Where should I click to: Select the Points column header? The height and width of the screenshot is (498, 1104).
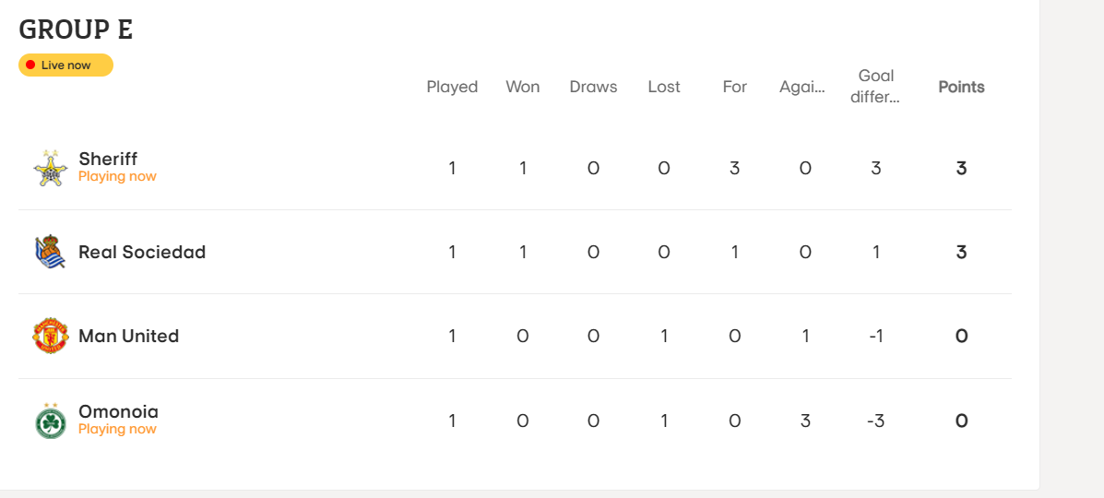[961, 88]
